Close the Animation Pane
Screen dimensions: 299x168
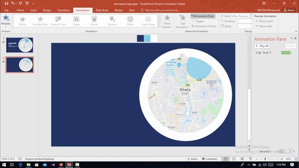[x=295, y=38]
